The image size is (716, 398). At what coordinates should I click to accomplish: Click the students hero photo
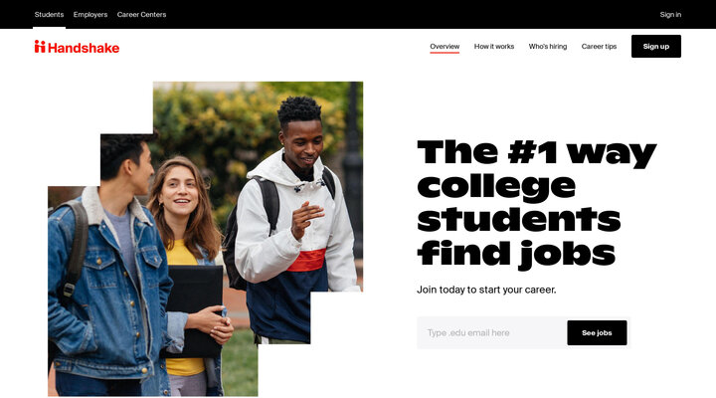point(206,239)
